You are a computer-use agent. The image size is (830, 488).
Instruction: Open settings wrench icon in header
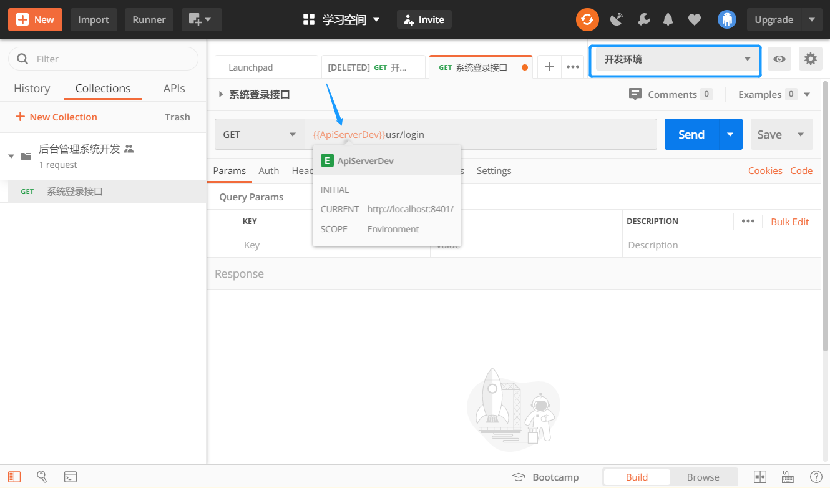[x=643, y=19]
